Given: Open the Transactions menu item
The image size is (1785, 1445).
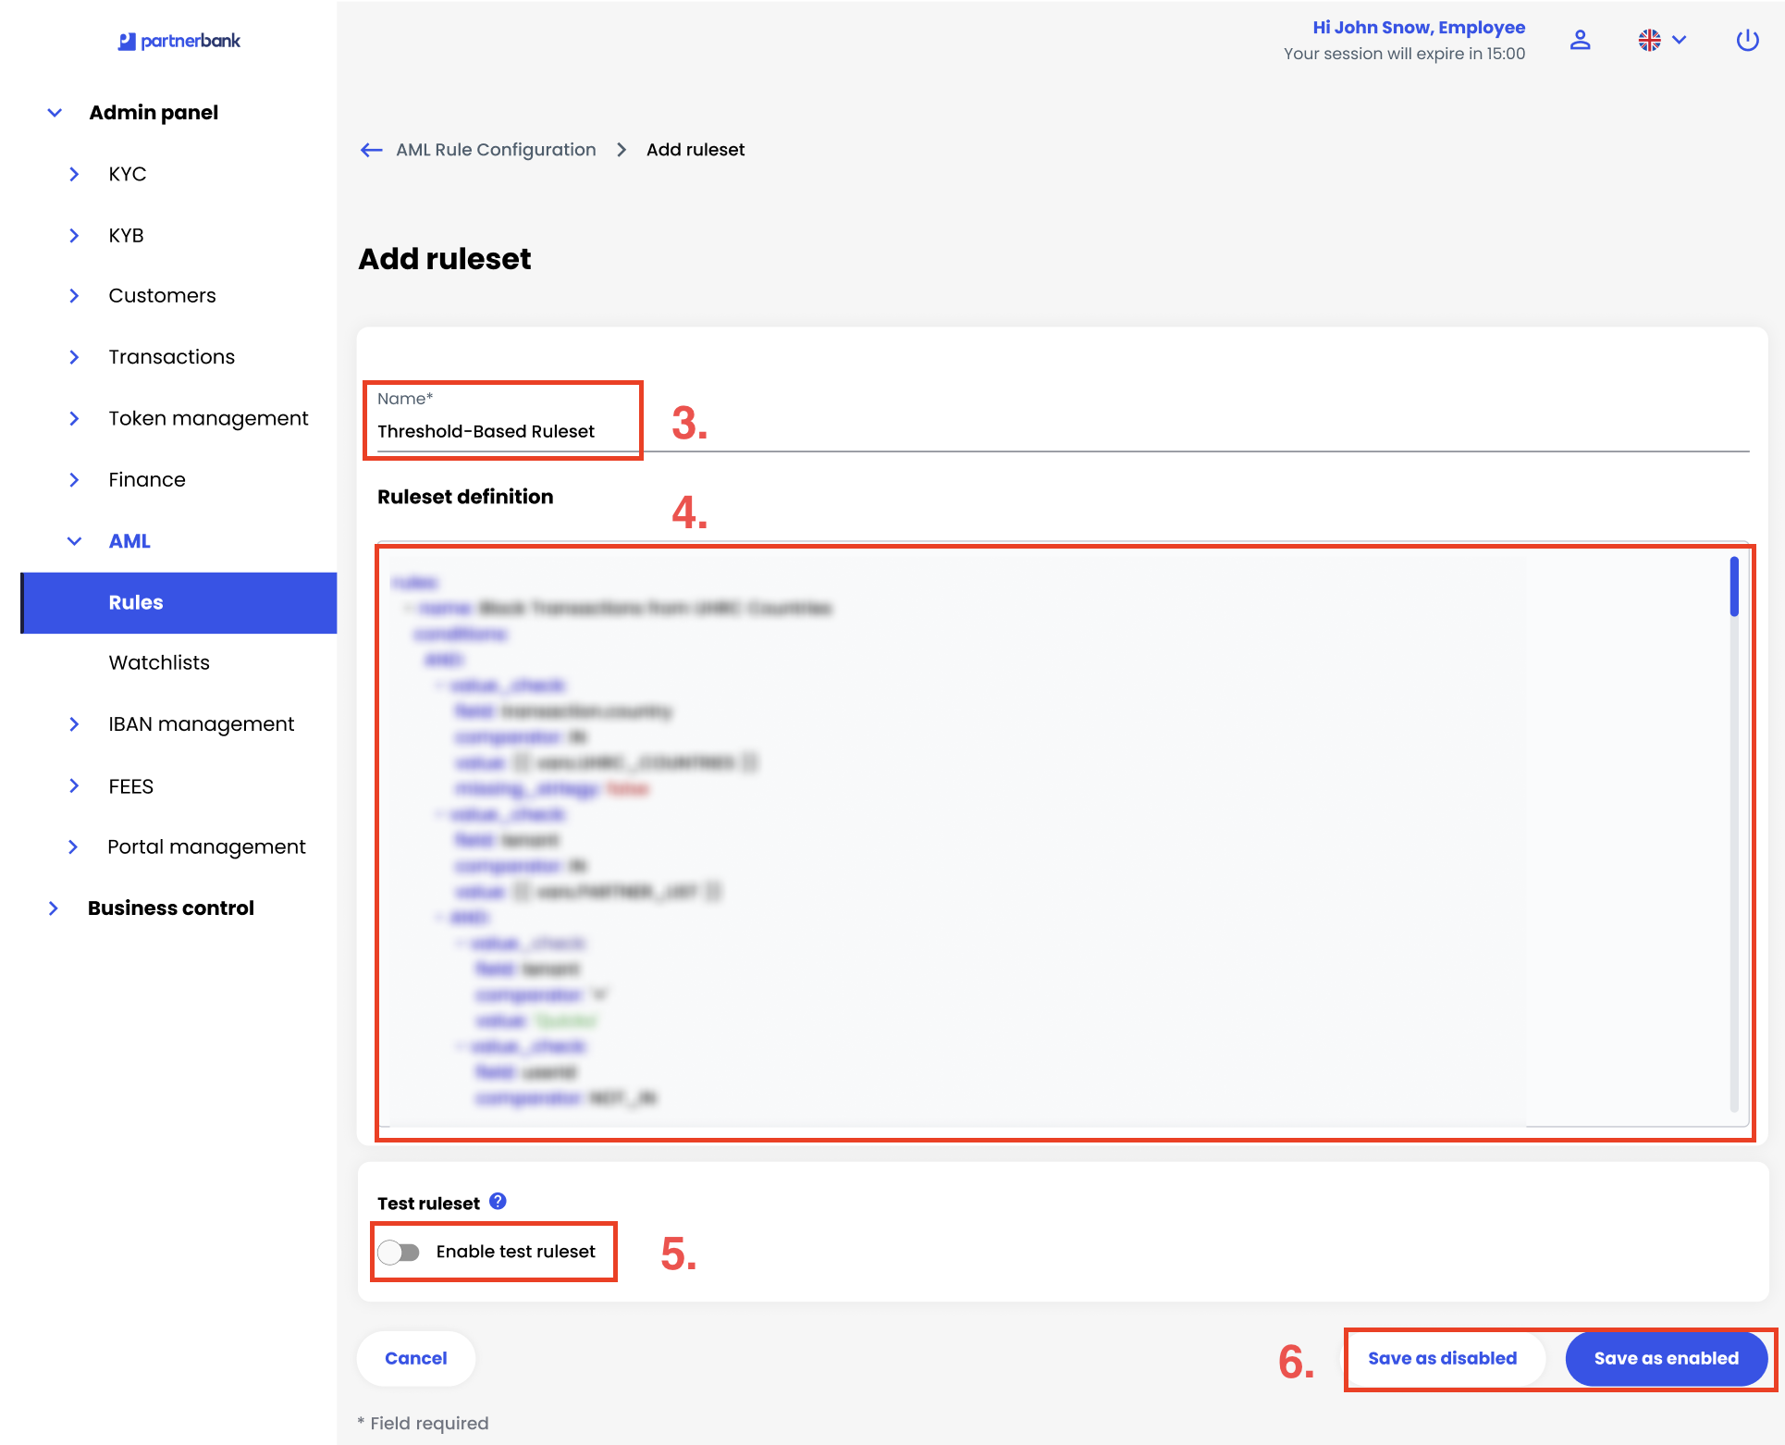Looking at the screenshot, I should 171,357.
